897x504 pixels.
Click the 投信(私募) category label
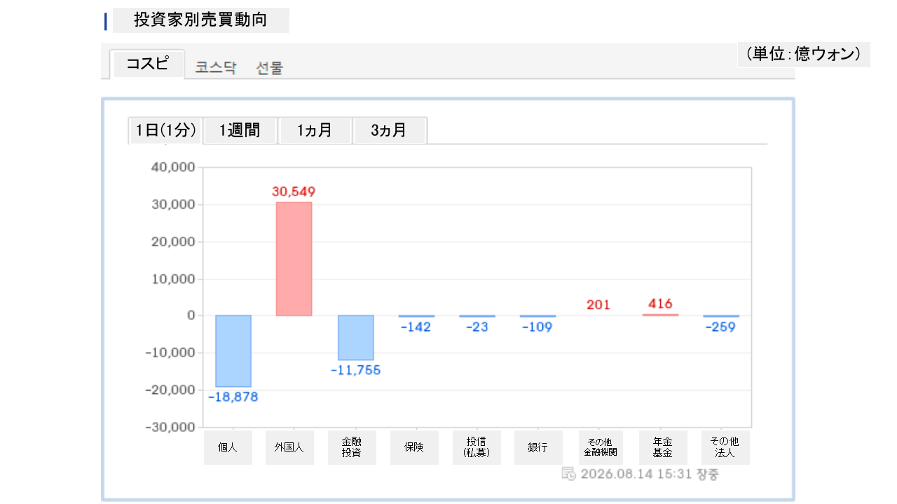477,447
